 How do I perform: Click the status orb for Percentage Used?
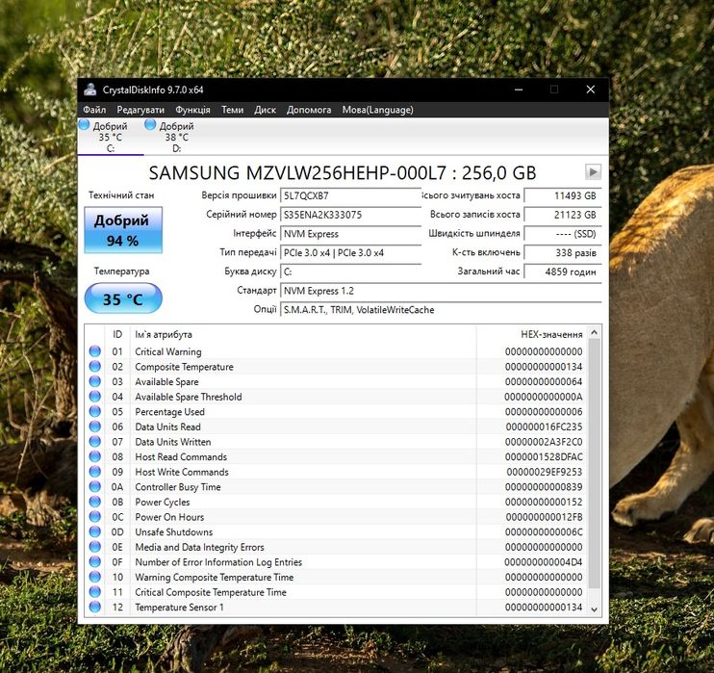[x=94, y=411]
